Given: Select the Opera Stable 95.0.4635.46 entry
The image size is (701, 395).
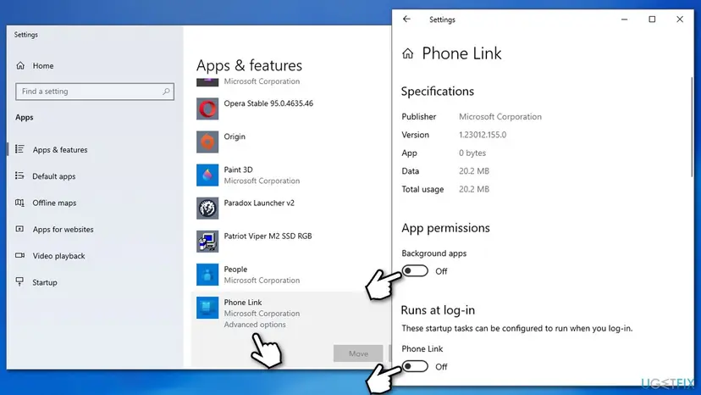Looking at the screenshot, I should (x=268, y=103).
